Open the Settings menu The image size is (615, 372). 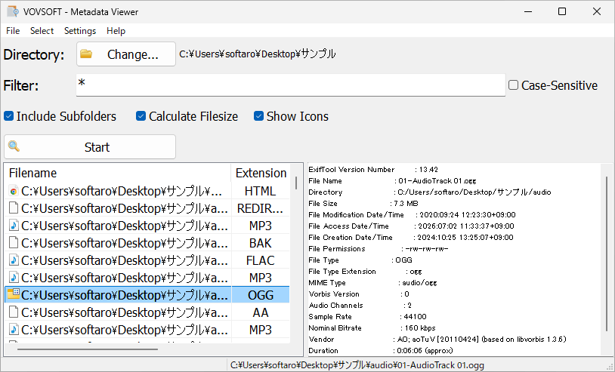point(80,30)
